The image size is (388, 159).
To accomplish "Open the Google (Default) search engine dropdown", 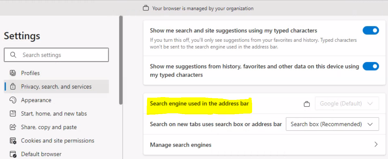I will tap(347, 104).
